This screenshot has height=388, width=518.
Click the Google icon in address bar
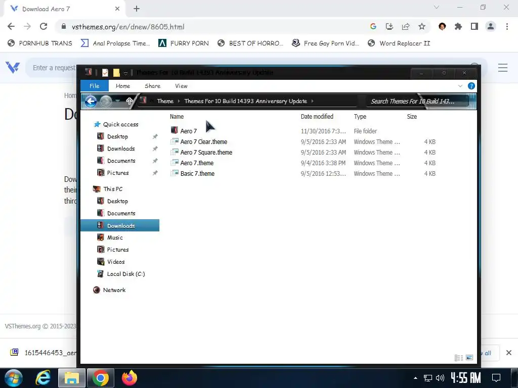coord(373,26)
